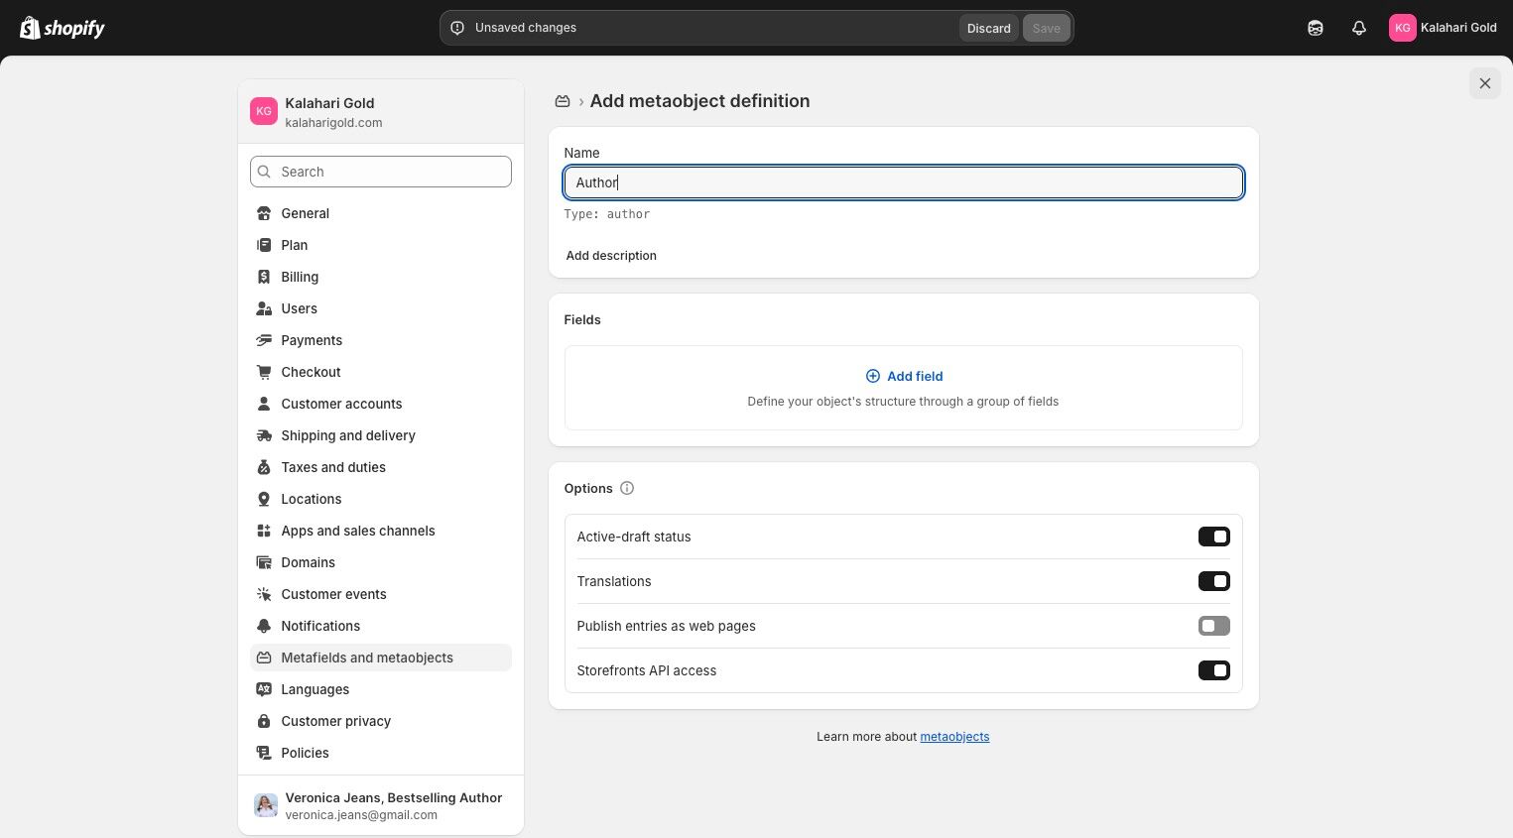Image resolution: width=1513 pixels, height=838 pixels.
Task: Disable Active-draft status toggle
Action: coord(1213,537)
